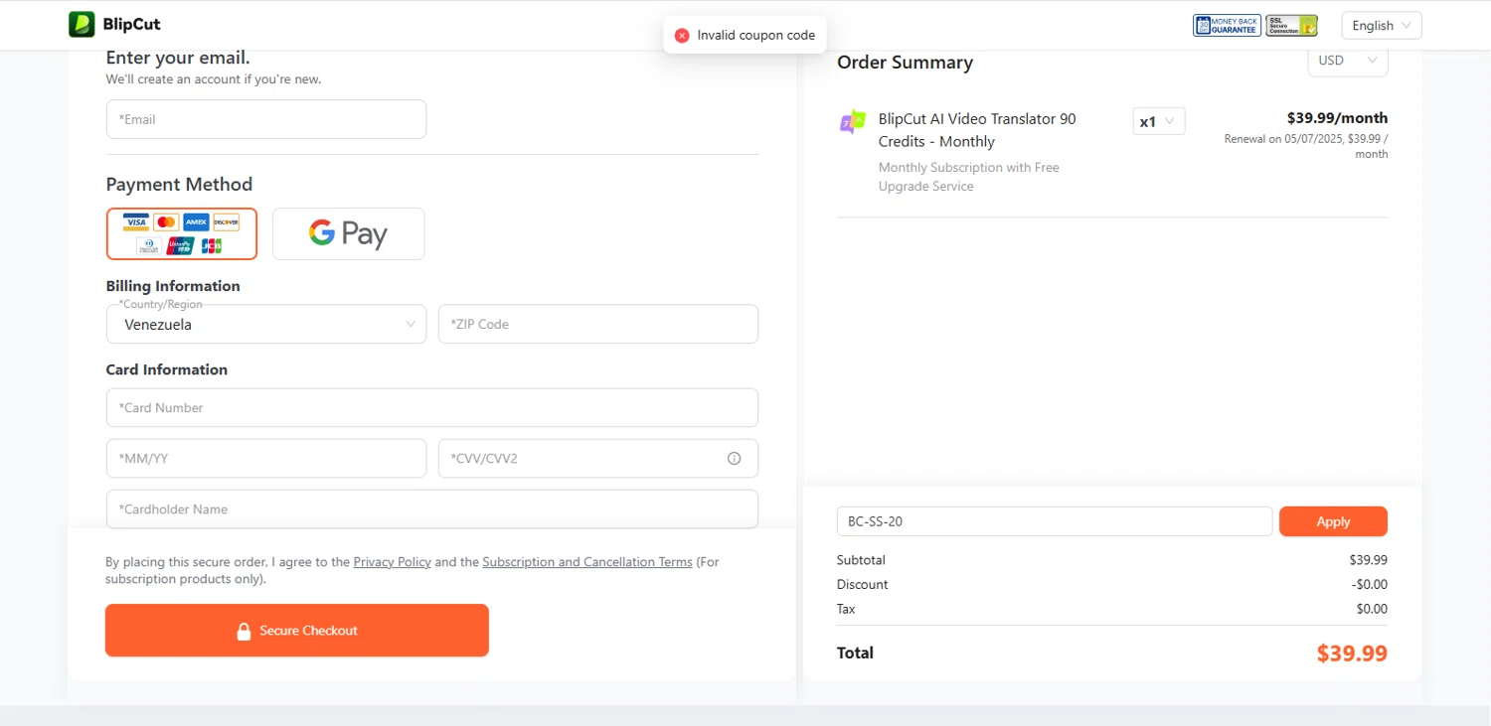Click the ZIP Code field

tap(598, 324)
